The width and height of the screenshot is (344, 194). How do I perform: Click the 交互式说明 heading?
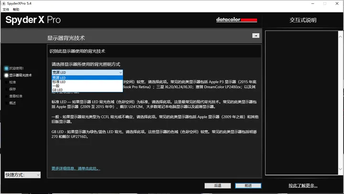point(303,20)
